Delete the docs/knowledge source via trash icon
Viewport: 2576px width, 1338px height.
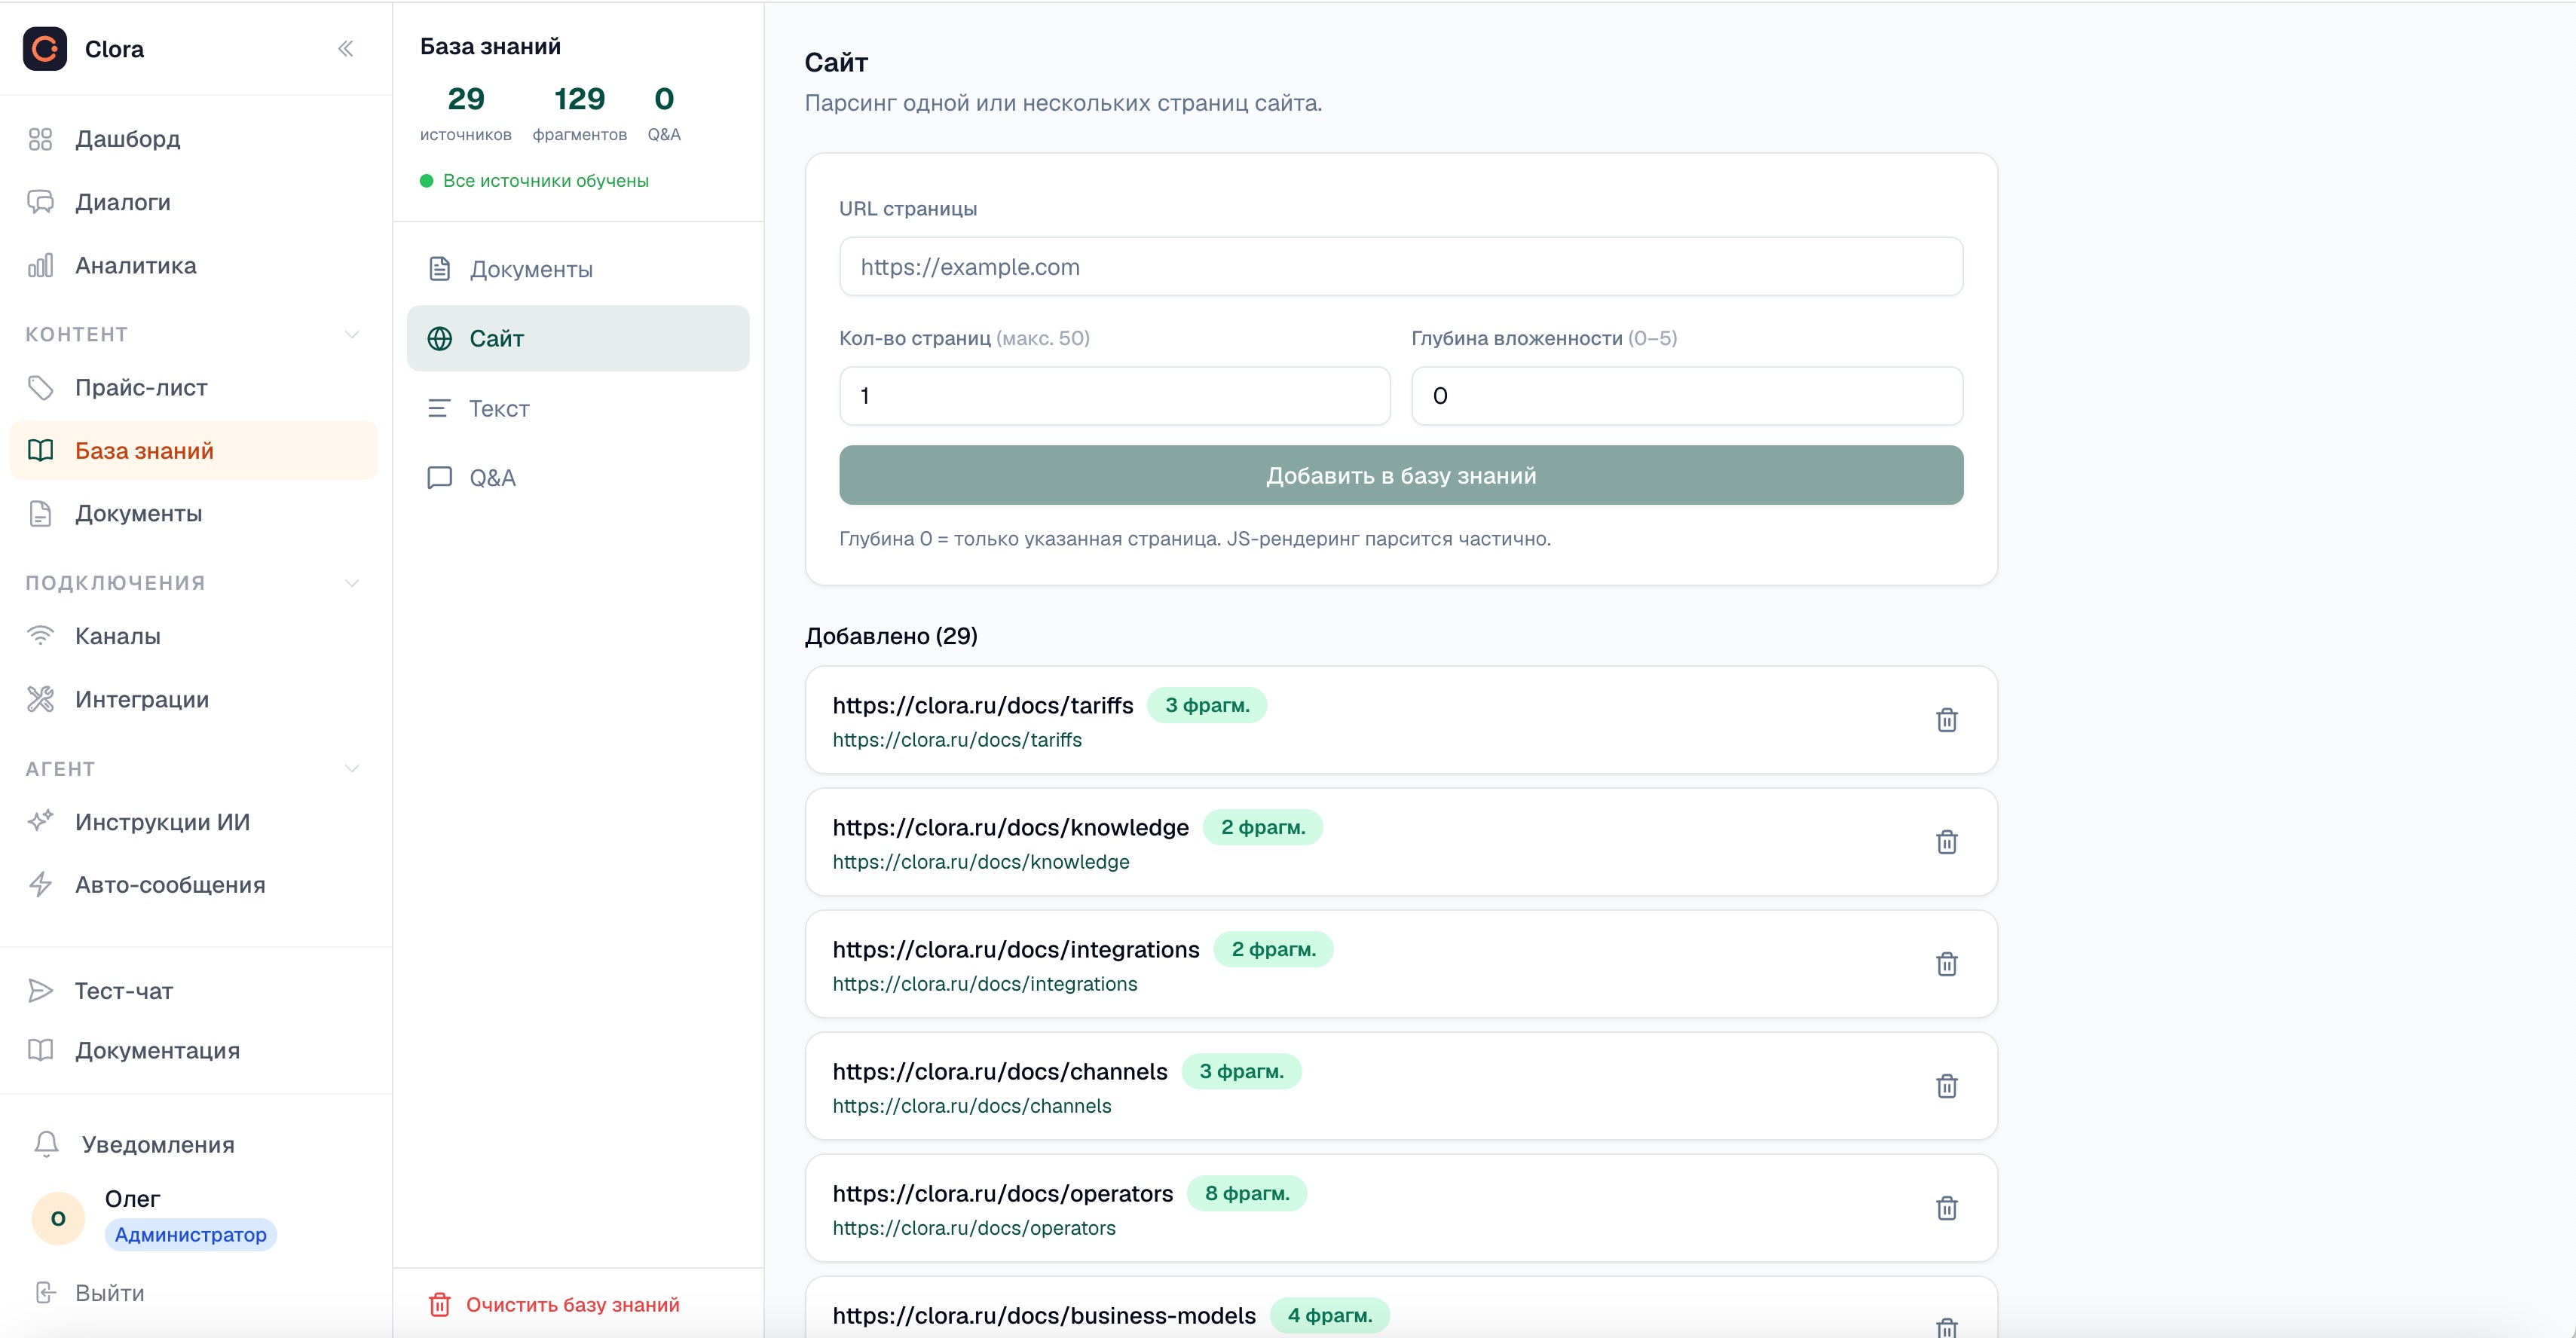[x=1946, y=842]
